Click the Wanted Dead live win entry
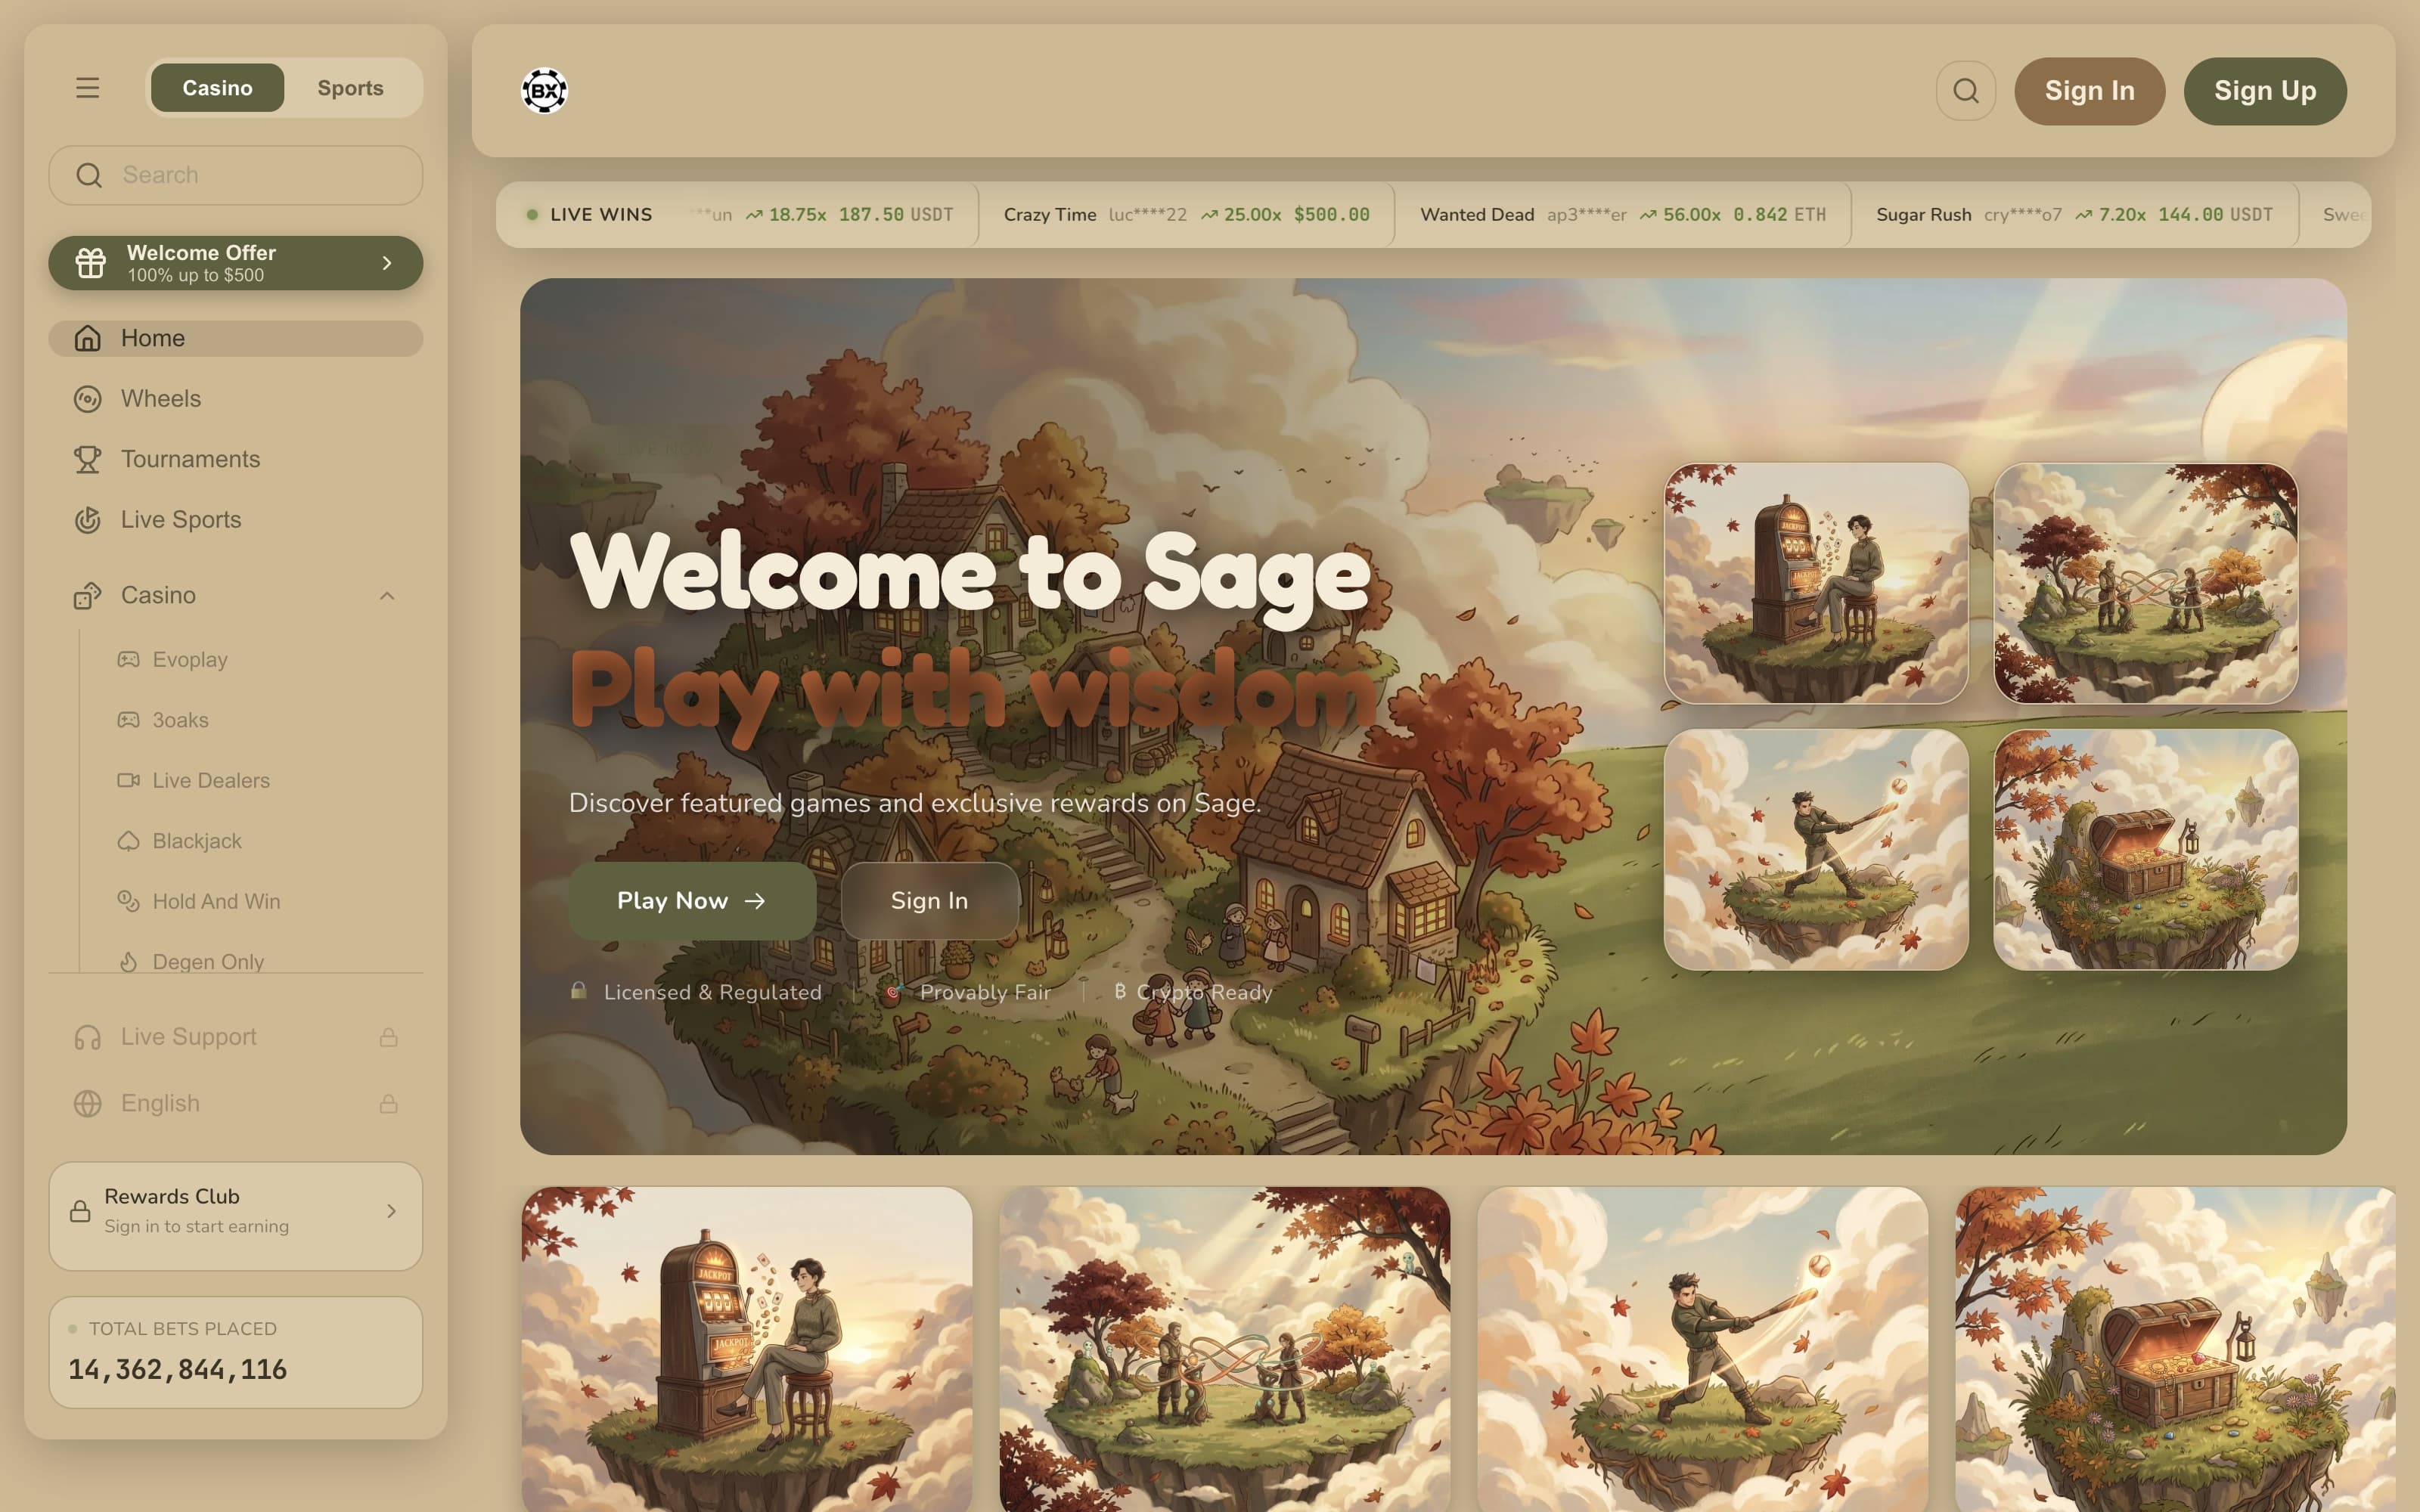This screenshot has width=2420, height=1512. 1623,215
